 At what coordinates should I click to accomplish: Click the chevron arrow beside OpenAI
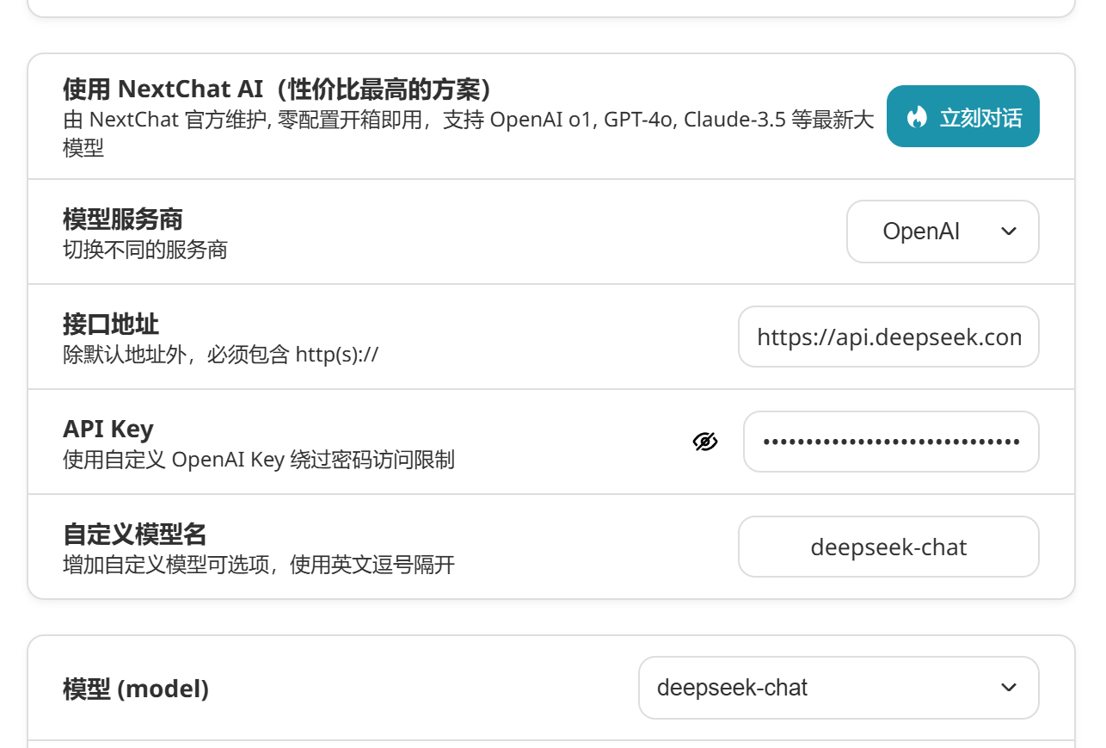1009,232
